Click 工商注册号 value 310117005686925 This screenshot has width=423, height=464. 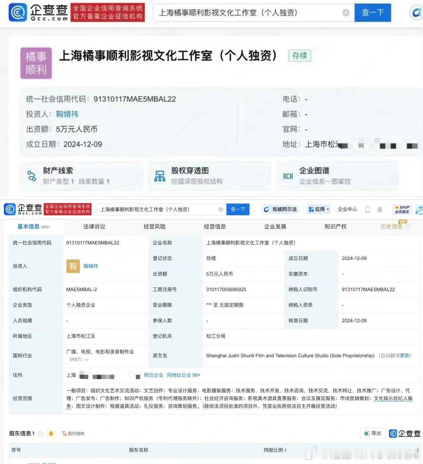pos(226,289)
